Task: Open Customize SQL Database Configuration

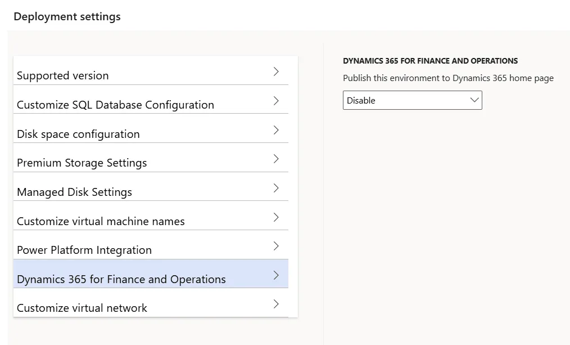Action: (x=151, y=100)
